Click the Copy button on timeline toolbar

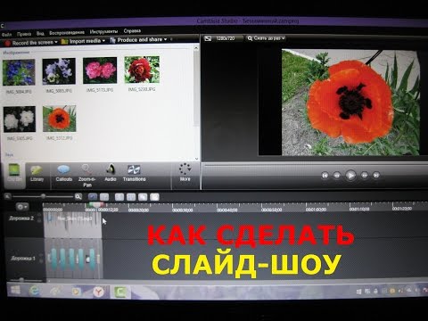pyautogui.click(x=143, y=197)
